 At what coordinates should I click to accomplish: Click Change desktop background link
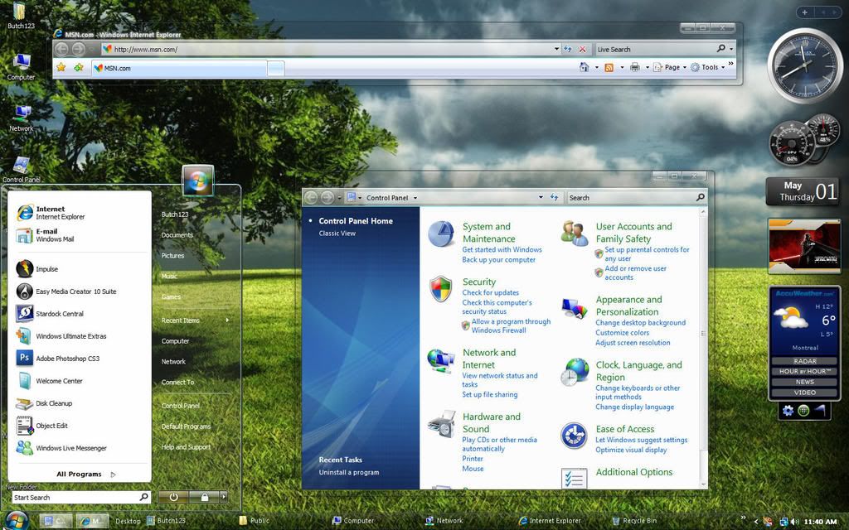[641, 323]
